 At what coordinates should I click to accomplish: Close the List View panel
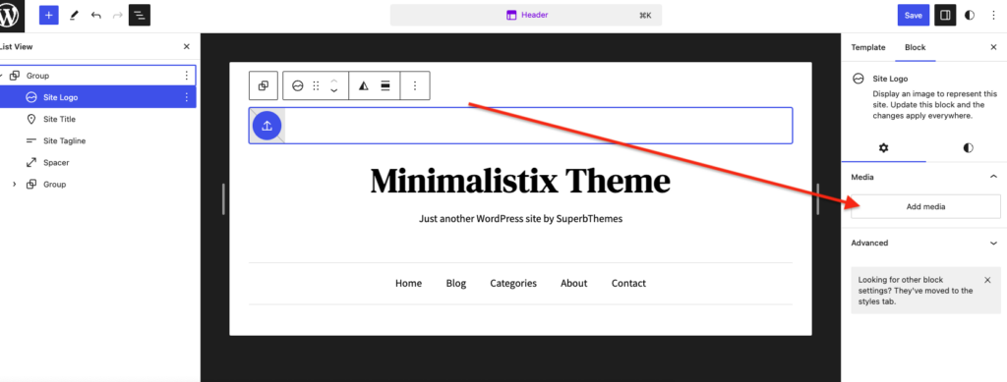click(x=186, y=47)
